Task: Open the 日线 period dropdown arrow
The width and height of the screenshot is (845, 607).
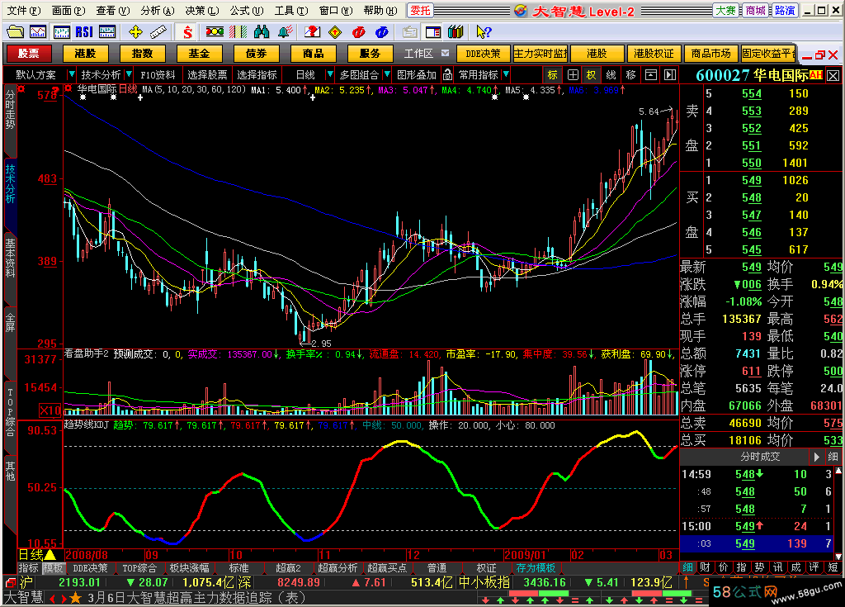Action: [330, 74]
